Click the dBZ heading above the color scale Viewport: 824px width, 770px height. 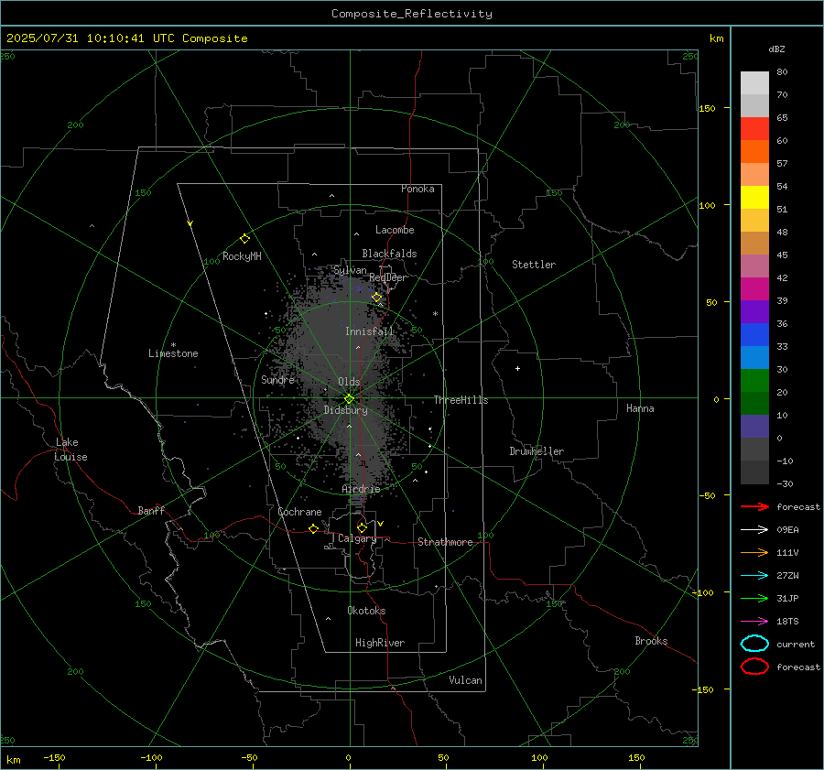tap(776, 49)
